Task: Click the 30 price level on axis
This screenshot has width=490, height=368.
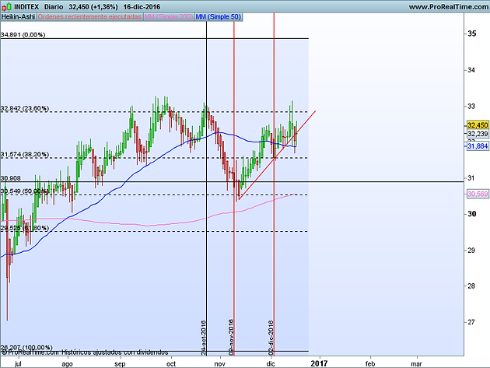Action: point(472,214)
